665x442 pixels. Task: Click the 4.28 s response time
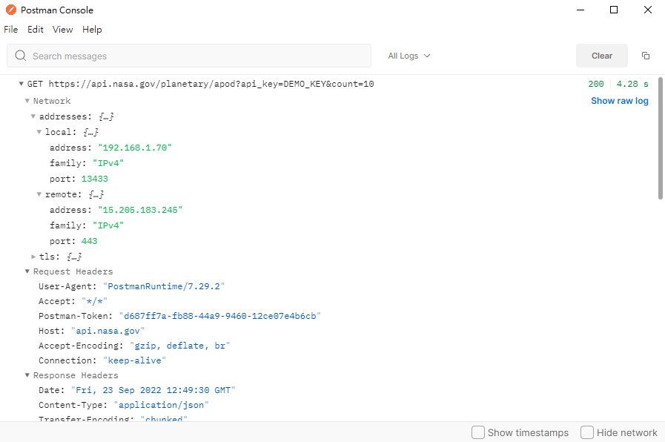click(632, 84)
